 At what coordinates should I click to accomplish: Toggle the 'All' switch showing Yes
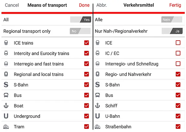[80, 20]
